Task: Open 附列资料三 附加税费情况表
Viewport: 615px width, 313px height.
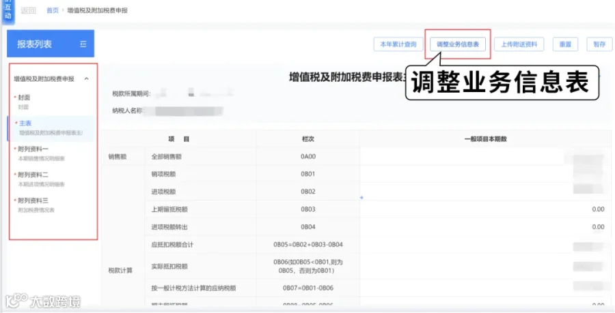Action: pos(51,205)
